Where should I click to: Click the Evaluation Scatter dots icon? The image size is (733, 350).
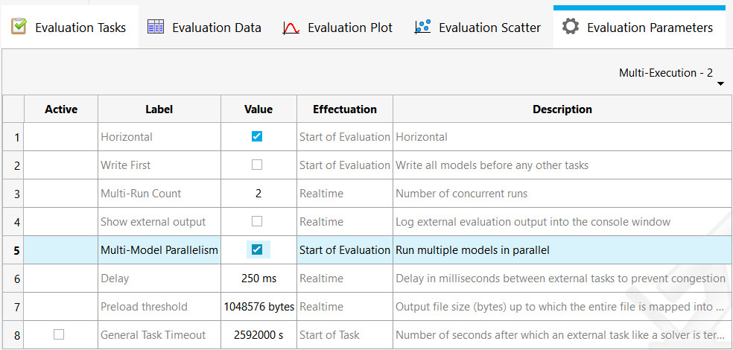[x=423, y=28]
